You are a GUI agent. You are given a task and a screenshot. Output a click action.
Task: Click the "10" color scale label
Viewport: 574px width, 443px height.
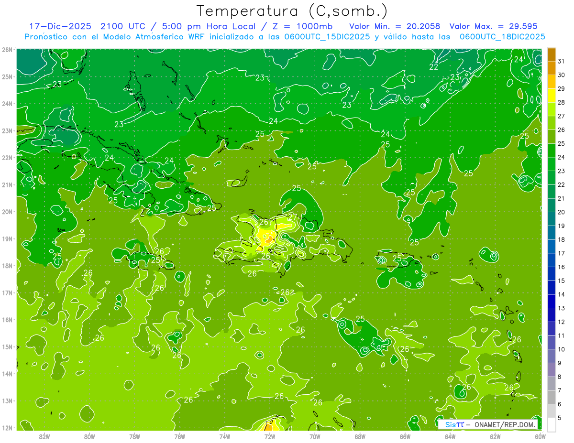point(561,349)
